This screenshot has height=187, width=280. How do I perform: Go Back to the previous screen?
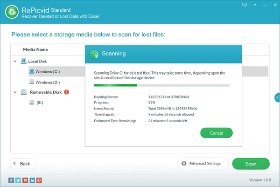(x=23, y=164)
